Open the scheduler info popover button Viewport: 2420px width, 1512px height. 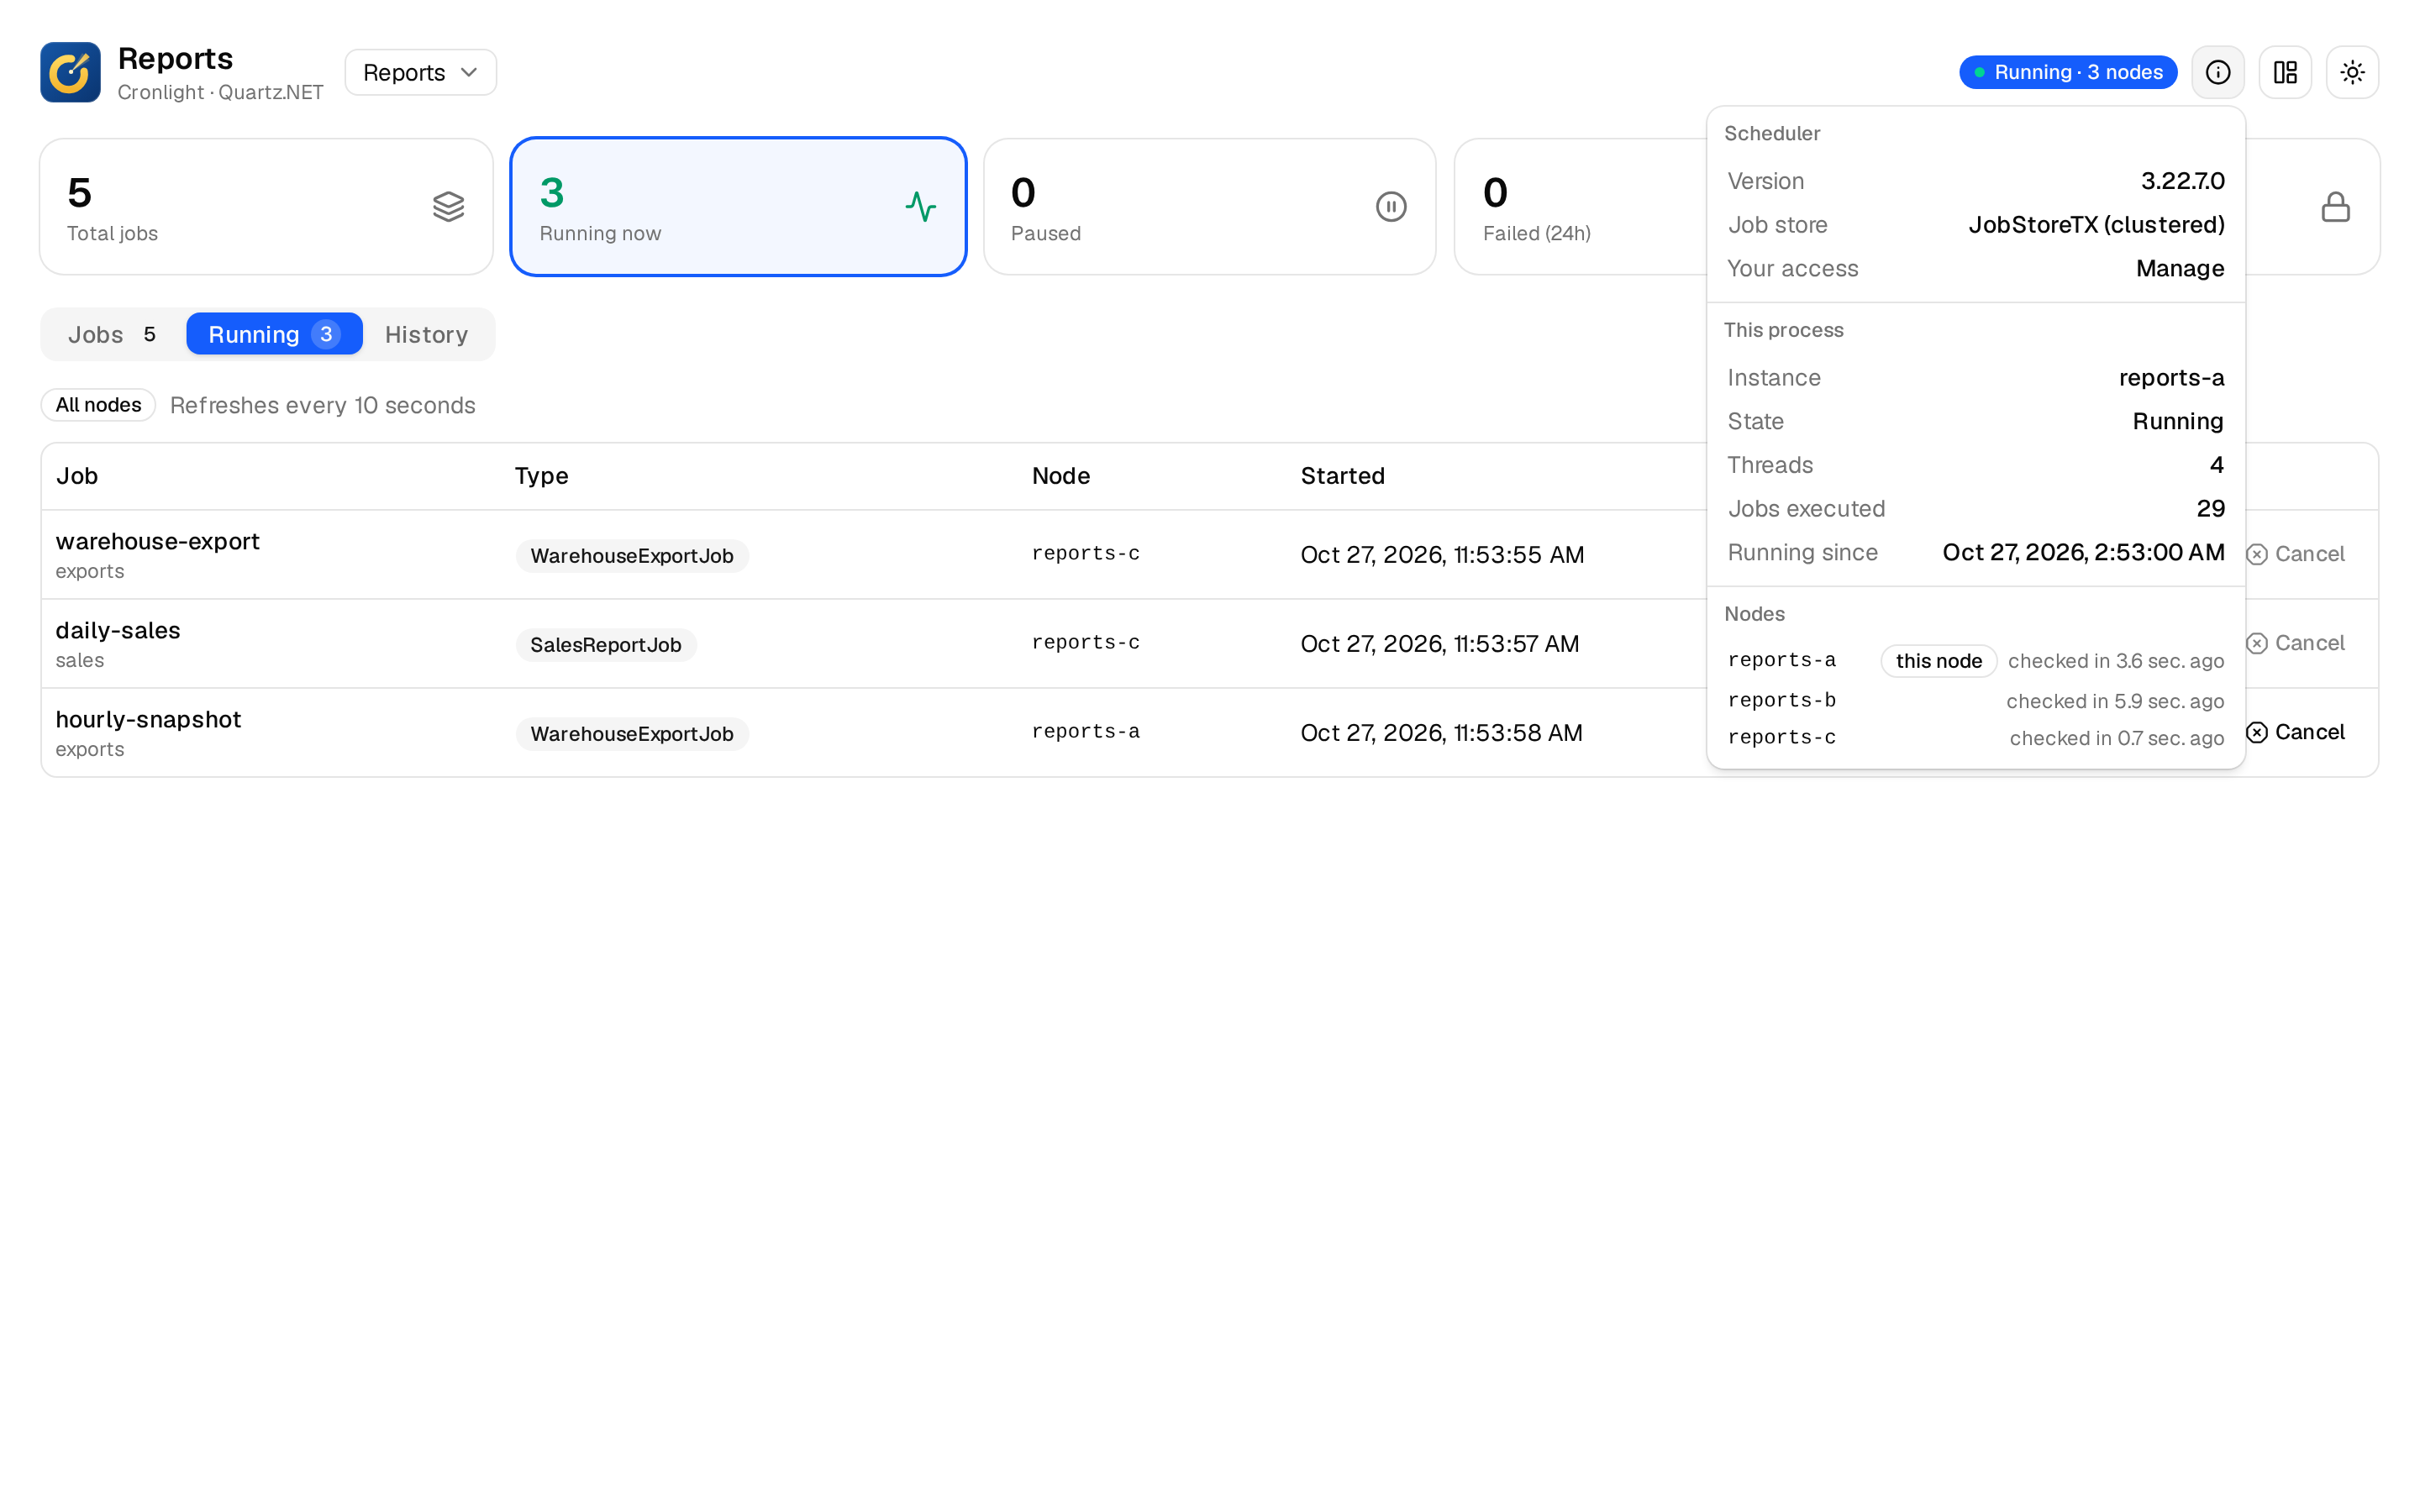[x=2217, y=72]
